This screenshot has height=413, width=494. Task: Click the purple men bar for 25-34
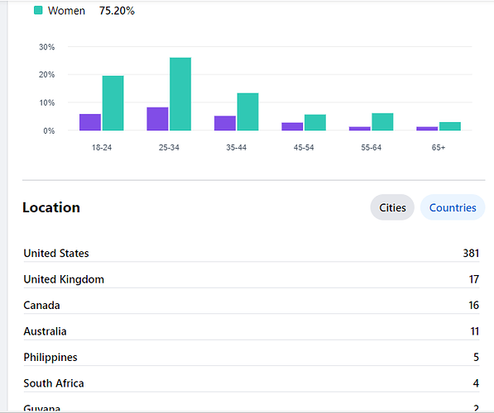157,119
